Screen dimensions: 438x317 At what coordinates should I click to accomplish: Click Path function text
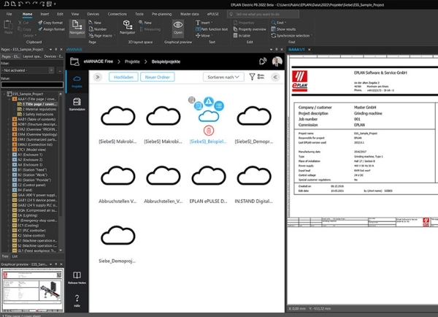pyautogui.click(x=212, y=29)
